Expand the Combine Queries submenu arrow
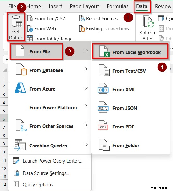The image size is (173, 191). [86, 145]
